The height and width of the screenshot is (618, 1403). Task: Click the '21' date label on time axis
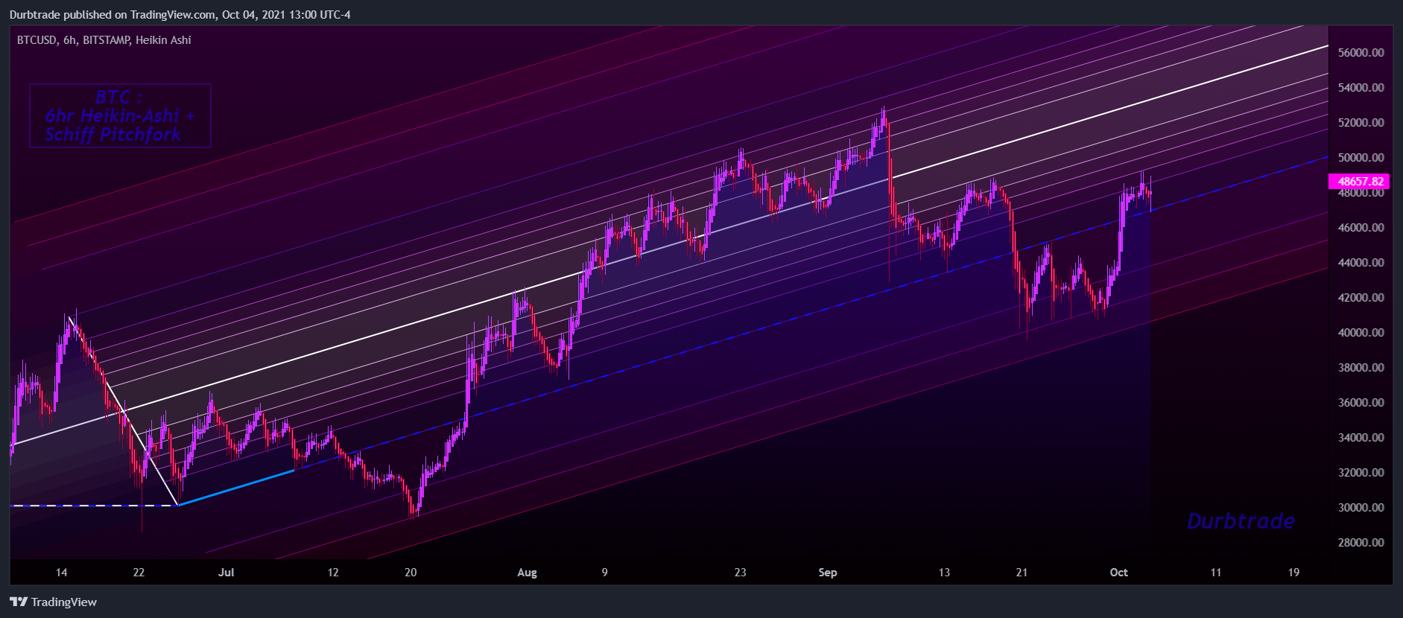1022,573
